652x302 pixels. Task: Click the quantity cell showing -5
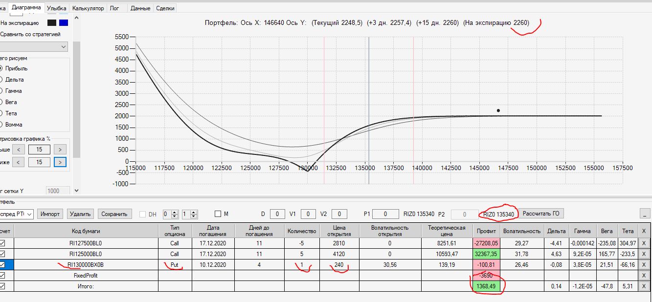pos(302,243)
